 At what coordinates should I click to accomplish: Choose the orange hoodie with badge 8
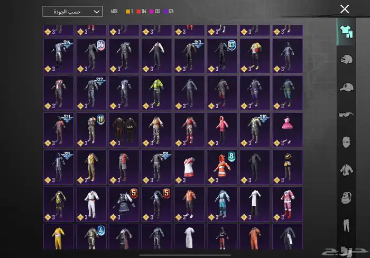coord(223,167)
